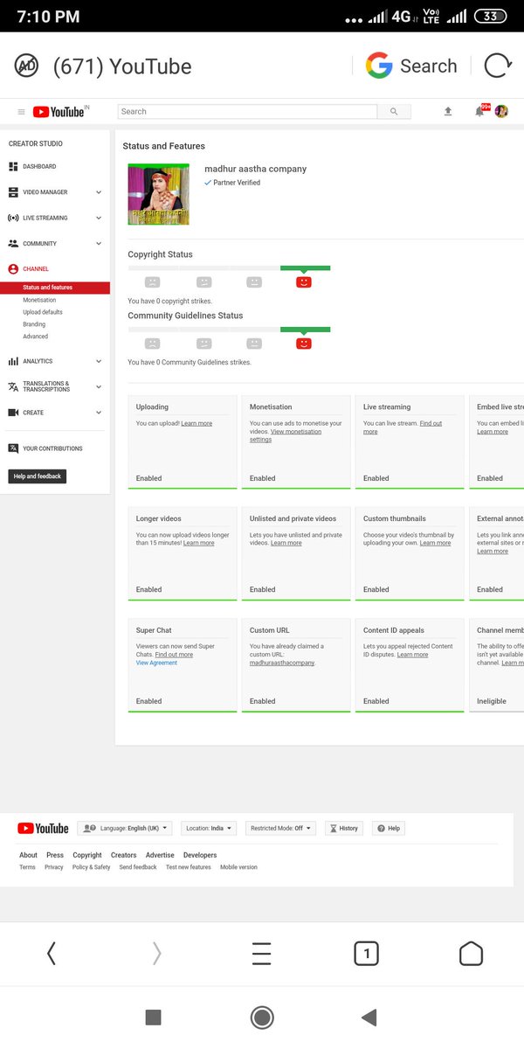Click the YouTube logo in footer
Image resolution: width=524 pixels, height=1049 pixels.
click(x=43, y=829)
